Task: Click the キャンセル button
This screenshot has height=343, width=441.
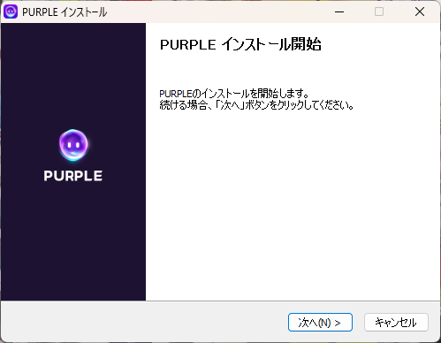Action: pos(396,322)
